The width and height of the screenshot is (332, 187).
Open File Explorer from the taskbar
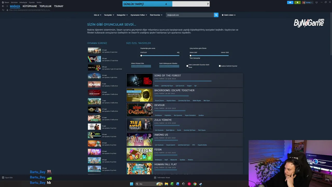click(x=166, y=184)
